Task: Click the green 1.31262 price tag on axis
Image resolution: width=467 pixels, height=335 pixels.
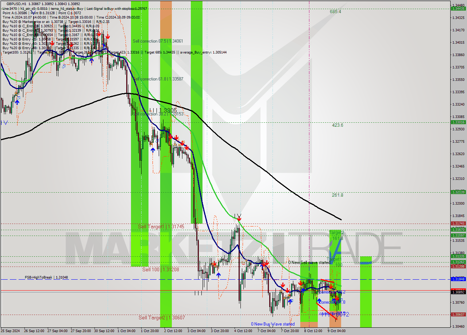Action: click(x=458, y=262)
